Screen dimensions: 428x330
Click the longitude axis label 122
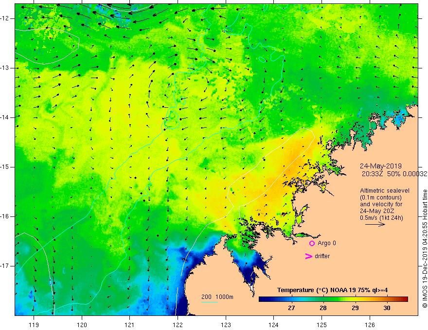click(x=178, y=325)
